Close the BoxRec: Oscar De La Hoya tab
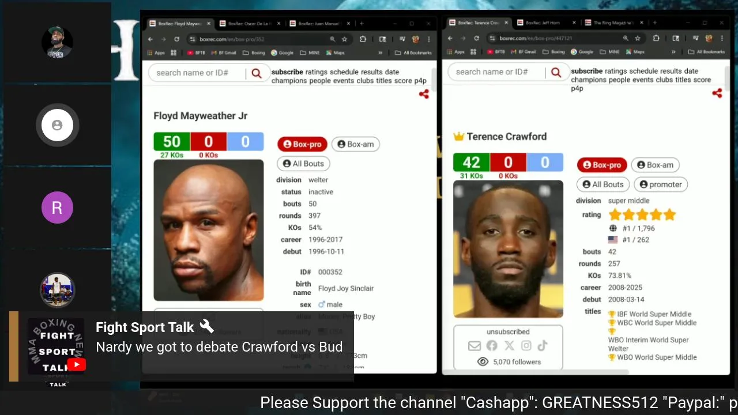Screen dimensions: 738x415 tap(279, 24)
